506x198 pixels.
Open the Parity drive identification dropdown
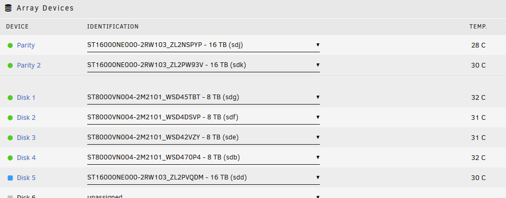204,45
